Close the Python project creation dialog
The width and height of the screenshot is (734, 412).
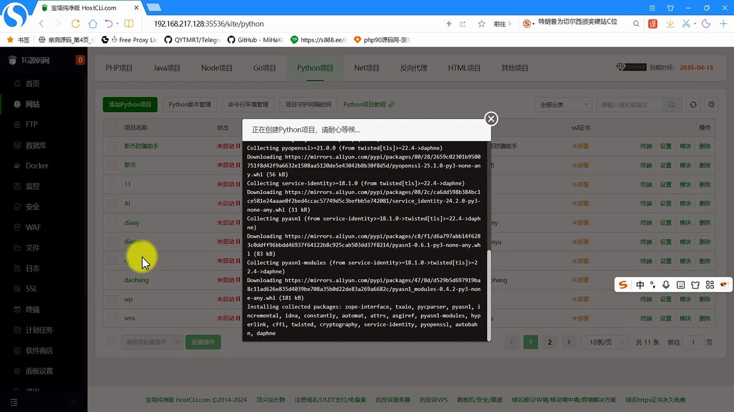coord(491,119)
